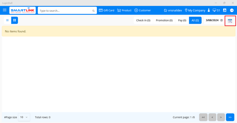Select the Pay (0) tab
The image size is (237, 123).
[182, 20]
